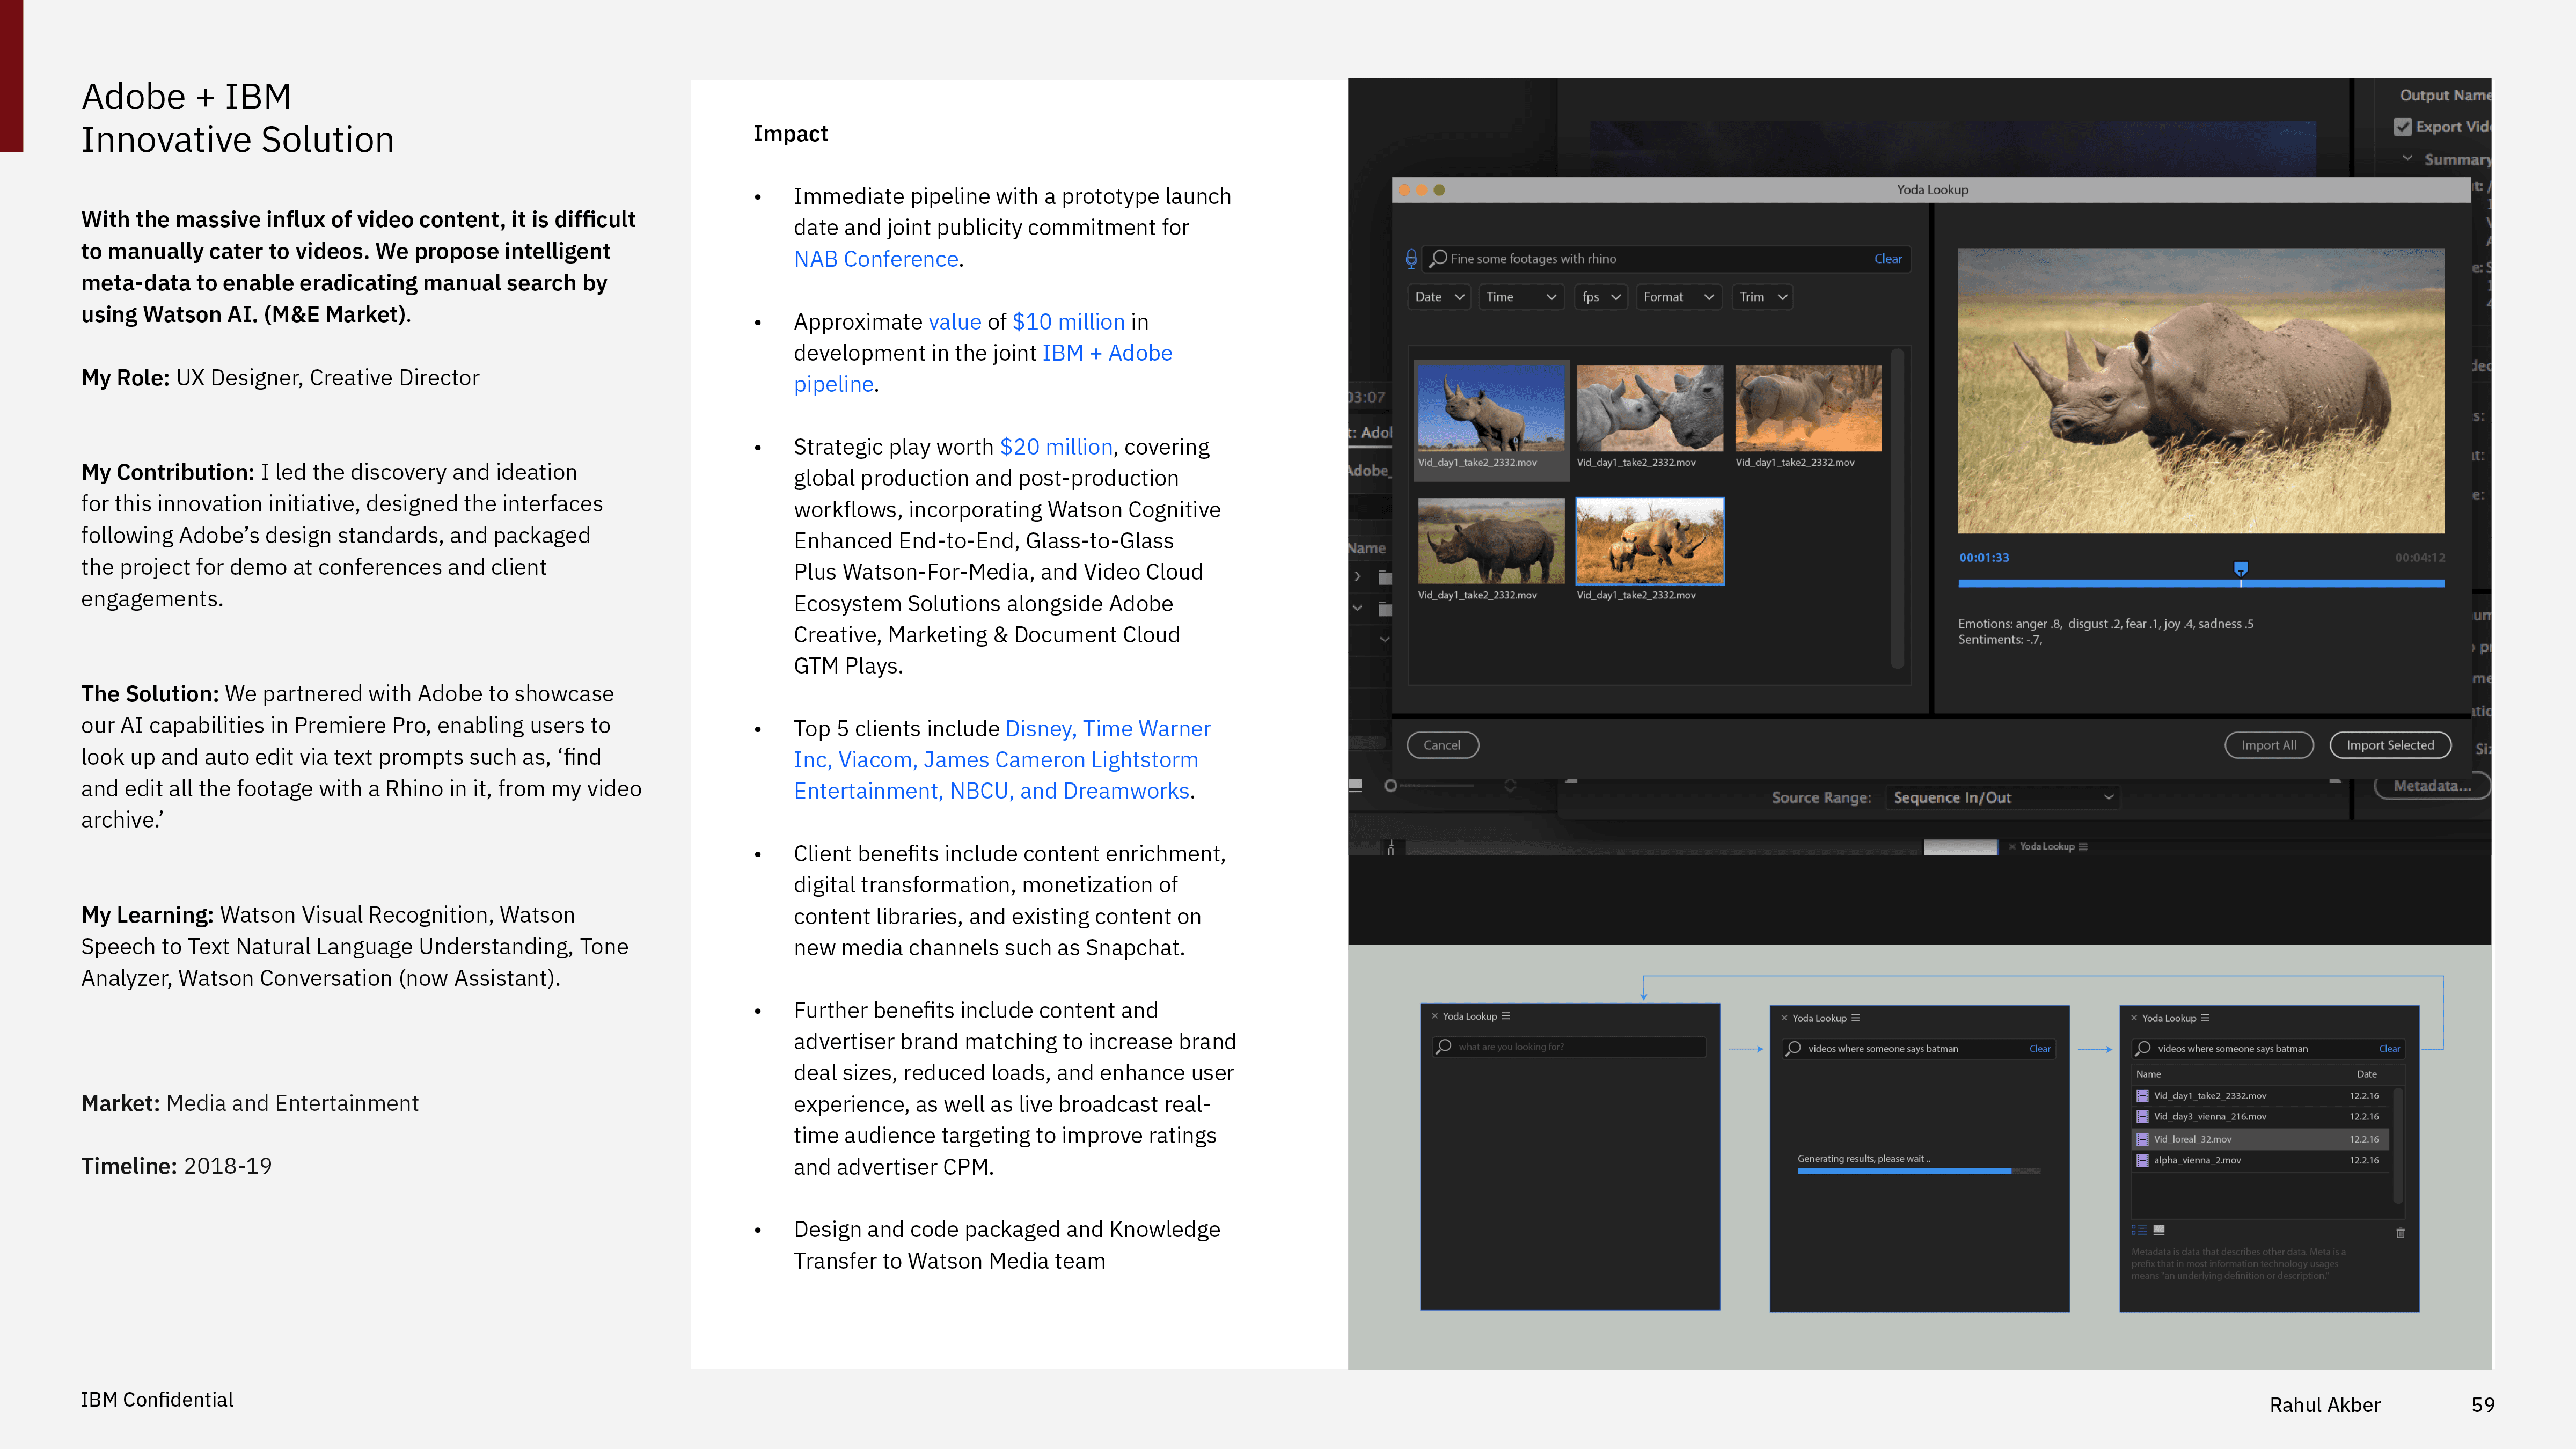The image size is (2576, 1449).
Task: Click the blue playhead on video scrubber
Action: 2241,569
